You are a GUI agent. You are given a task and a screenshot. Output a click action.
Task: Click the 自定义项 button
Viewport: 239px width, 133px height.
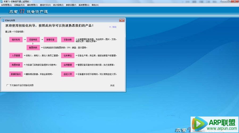point(68,74)
